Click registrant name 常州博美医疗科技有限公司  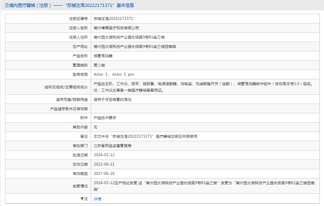[116, 28]
